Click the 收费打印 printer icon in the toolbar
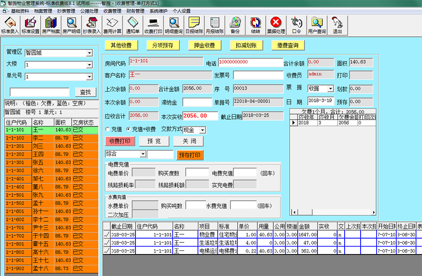Screen dimensions: 422x276 pyautogui.click(x=153, y=25)
